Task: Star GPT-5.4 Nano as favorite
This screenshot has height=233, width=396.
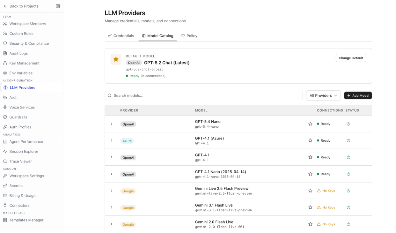Action: 310,124
